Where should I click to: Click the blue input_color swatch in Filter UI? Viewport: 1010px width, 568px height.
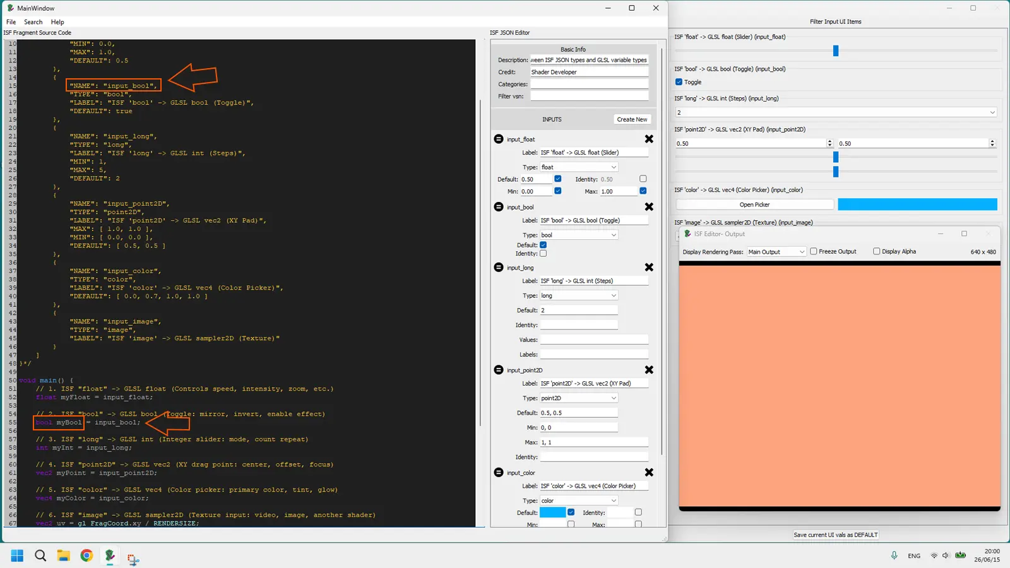[917, 204]
